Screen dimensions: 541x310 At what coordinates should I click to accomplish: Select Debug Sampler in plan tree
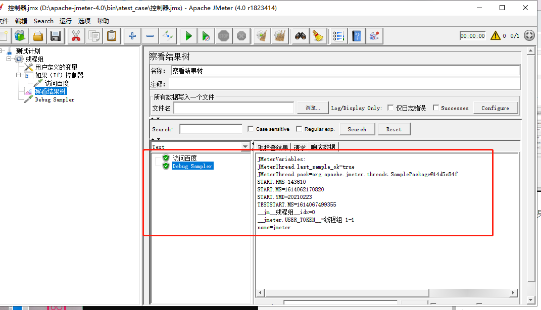click(x=55, y=99)
